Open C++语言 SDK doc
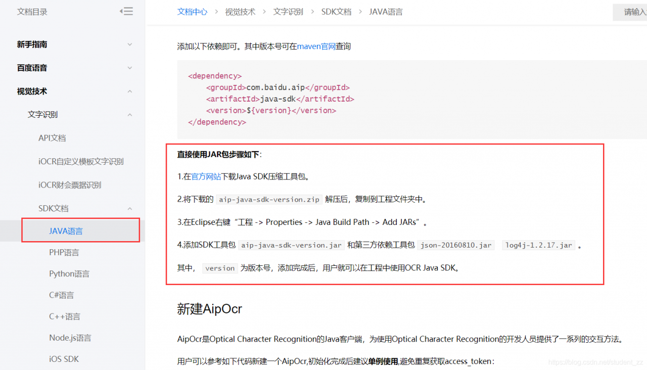The width and height of the screenshot is (647, 370). pyautogui.click(x=65, y=316)
